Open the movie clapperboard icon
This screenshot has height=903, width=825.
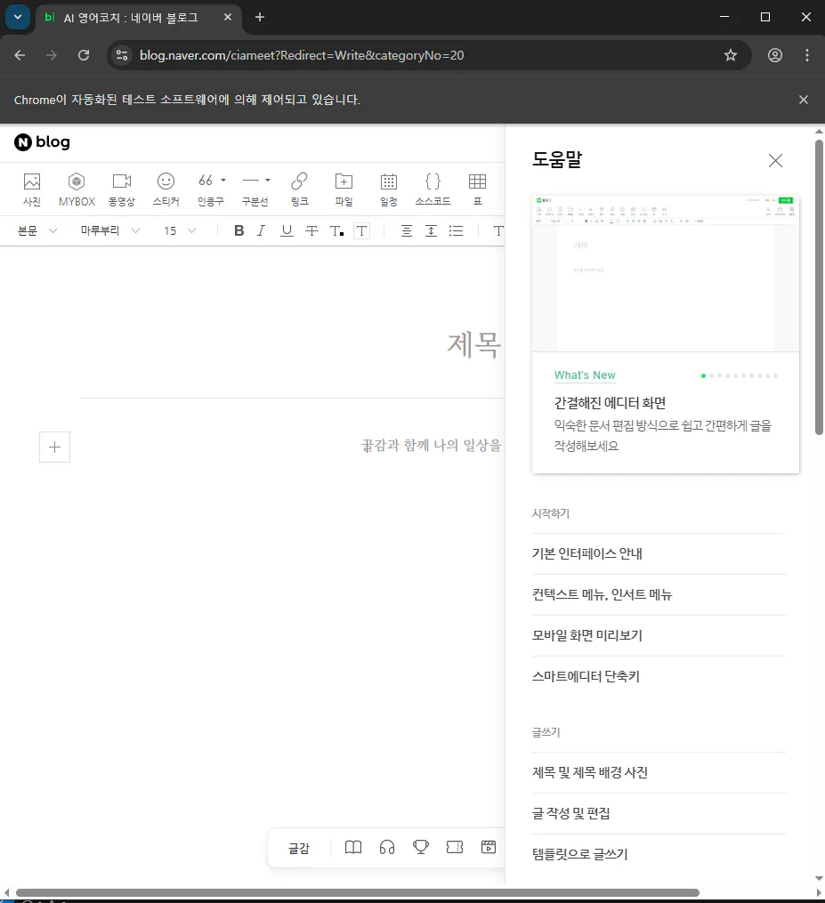[x=489, y=847]
